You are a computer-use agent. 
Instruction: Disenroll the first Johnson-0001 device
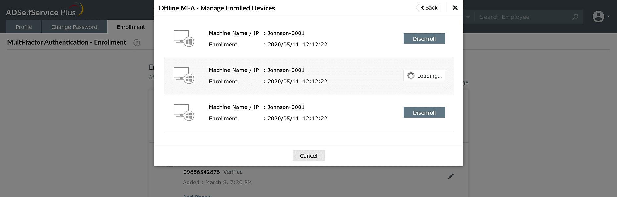tap(424, 38)
